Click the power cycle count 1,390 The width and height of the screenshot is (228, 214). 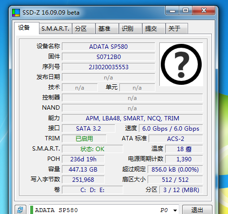pyautogui.click(x=184, y=159)
